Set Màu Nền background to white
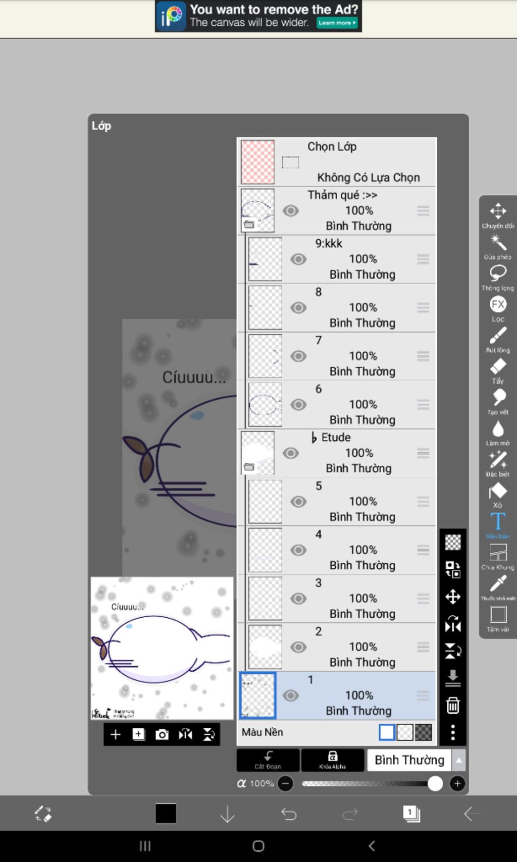The image size is (517, 862). (387, 732)
